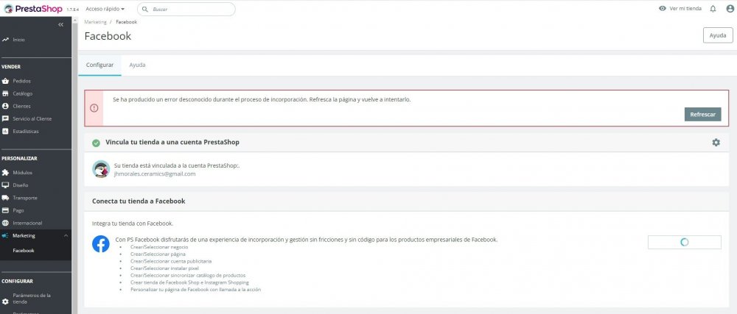
Task: Click the PrestaShop logo
Action: point(32,9)
